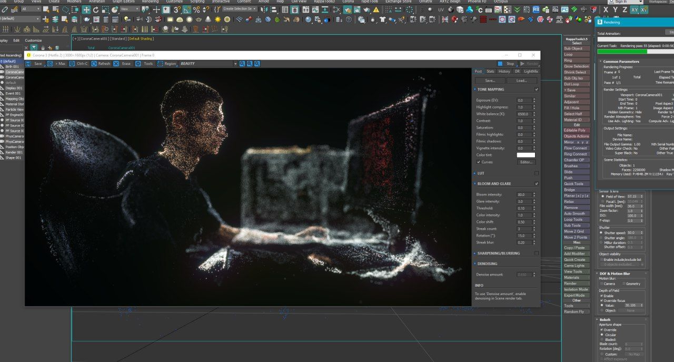The height and width of the screenshot is (362, 674).
Task: Toggle depth of field Enable checkbox
Action: click(601, 296)
